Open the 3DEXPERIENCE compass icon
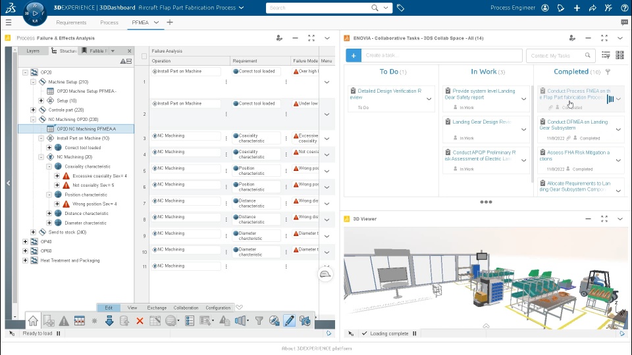This screenshot has width=632, height=355. 35,13
